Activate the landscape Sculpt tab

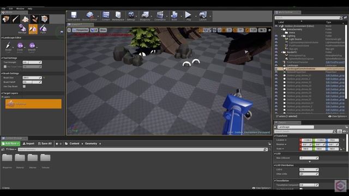pyautogui.click(x=33, y=29)
